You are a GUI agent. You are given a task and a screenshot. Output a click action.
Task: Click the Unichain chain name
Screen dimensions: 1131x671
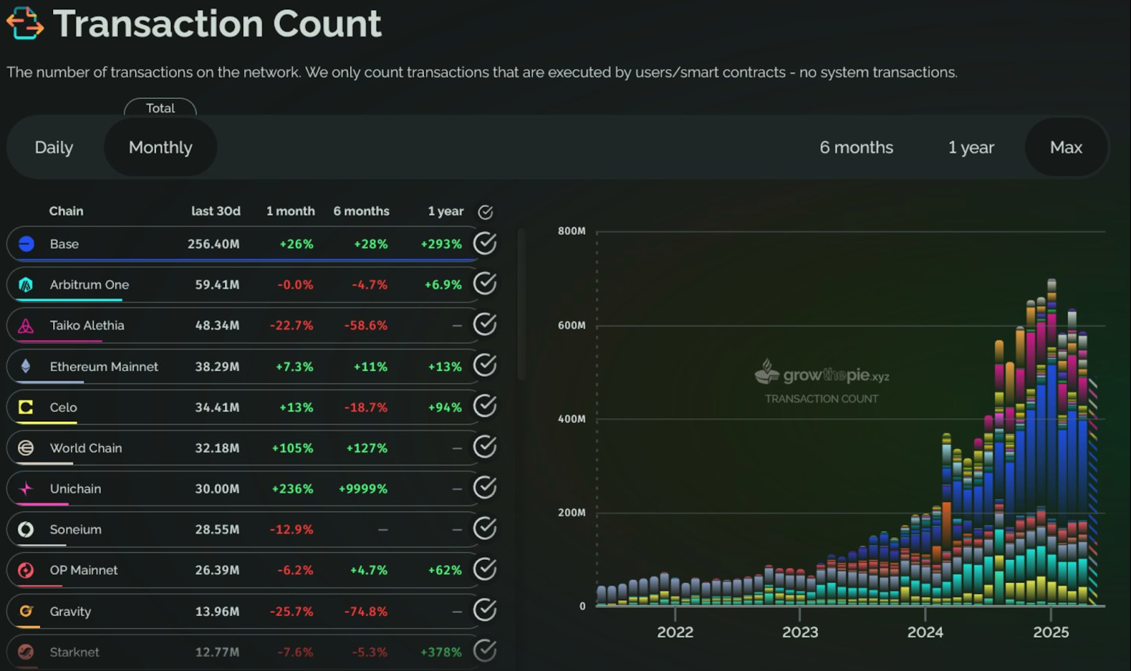point(76,489)
